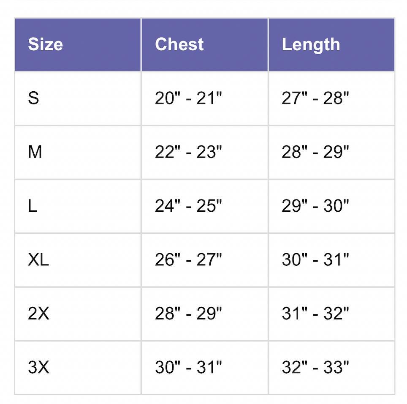Viewport: 407px width, 404px height.
Task: Click chest measurement 28" - 29"
Action: pos(188,314)
